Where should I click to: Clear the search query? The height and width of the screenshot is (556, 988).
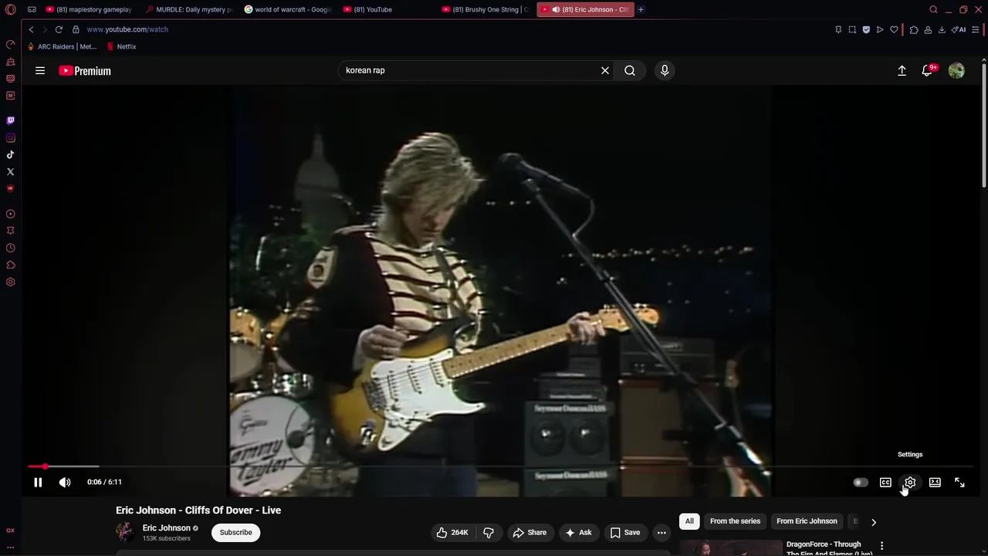605,70
